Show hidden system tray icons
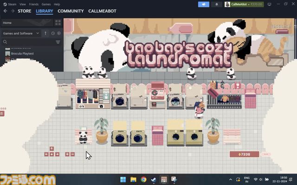The height and width of the screenshot is (185, 297). [231, 179]
